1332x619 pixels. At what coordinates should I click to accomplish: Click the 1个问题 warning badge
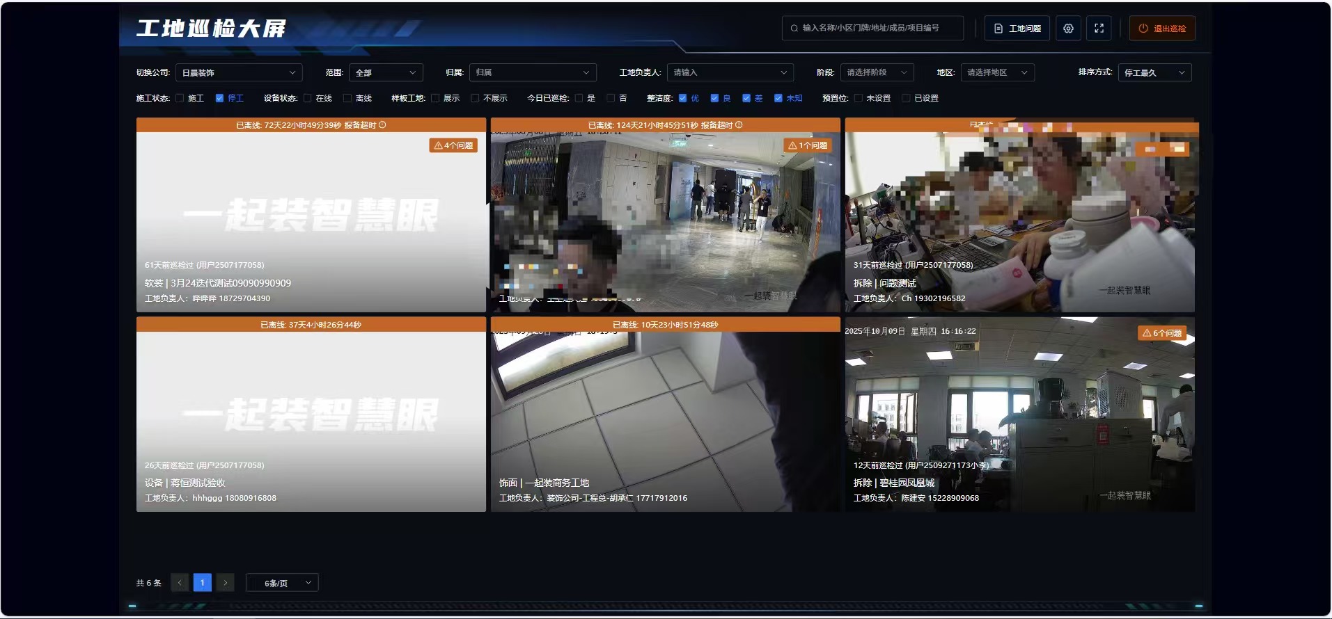tap(808, 145)
